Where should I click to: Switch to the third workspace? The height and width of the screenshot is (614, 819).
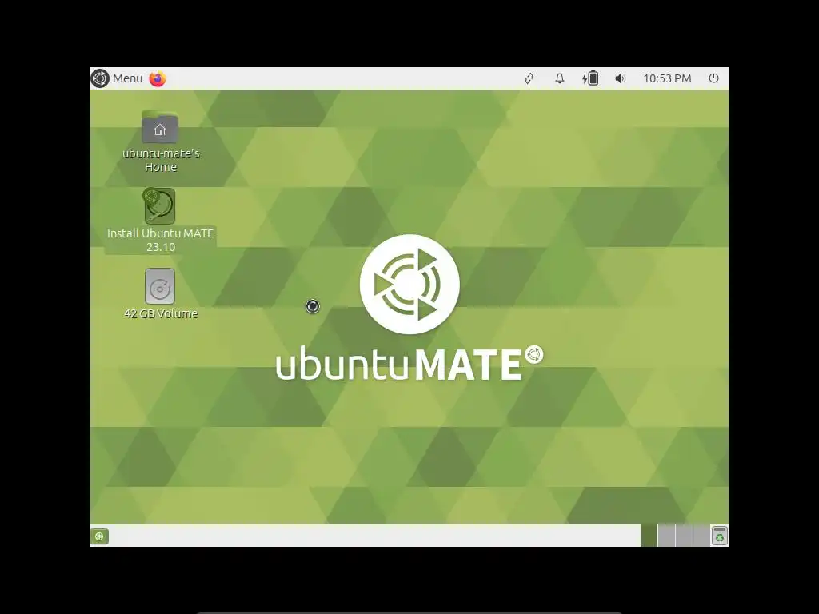coord(685,536)
